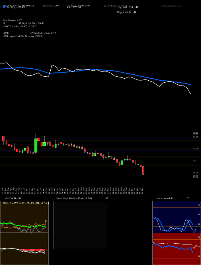Image resolution: width=201 pixels, height=265 pixels.
Task: Open the blue Stochastics mini chart
Action: 176,217
